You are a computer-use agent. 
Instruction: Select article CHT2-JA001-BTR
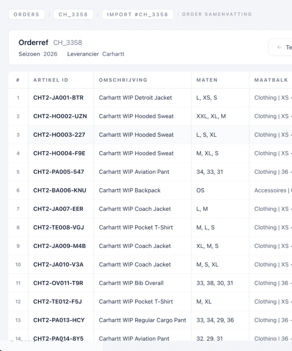pyautogui.click(x=58, y=98)
